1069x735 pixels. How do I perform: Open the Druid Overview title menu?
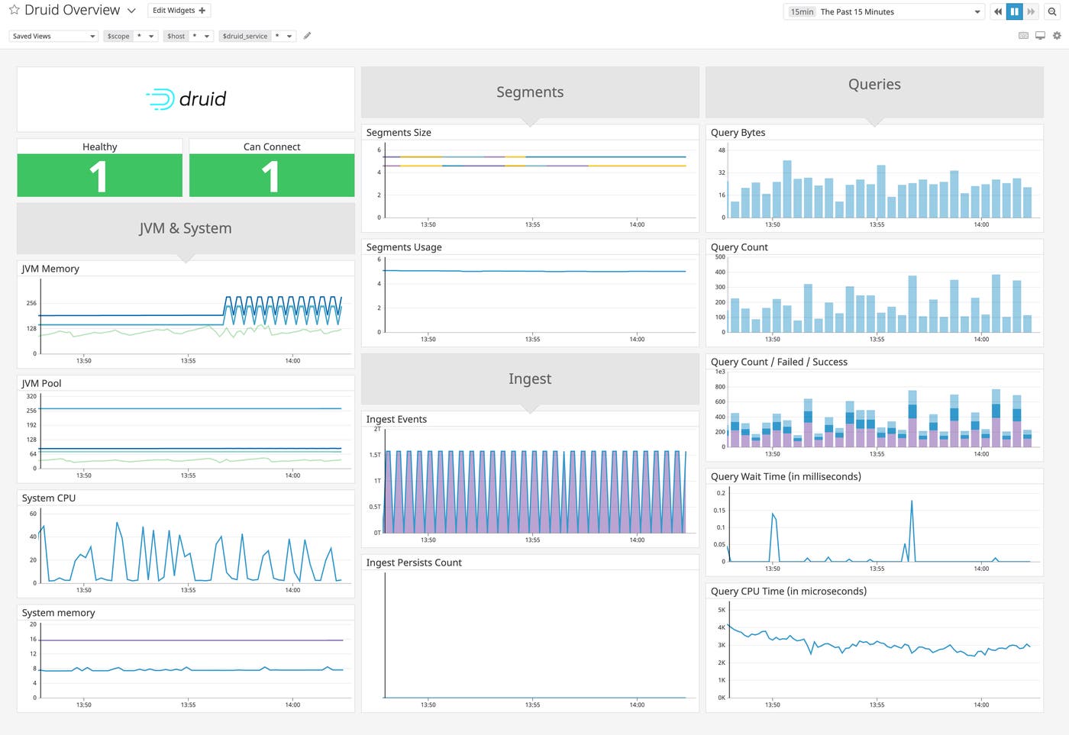[131, 11]
